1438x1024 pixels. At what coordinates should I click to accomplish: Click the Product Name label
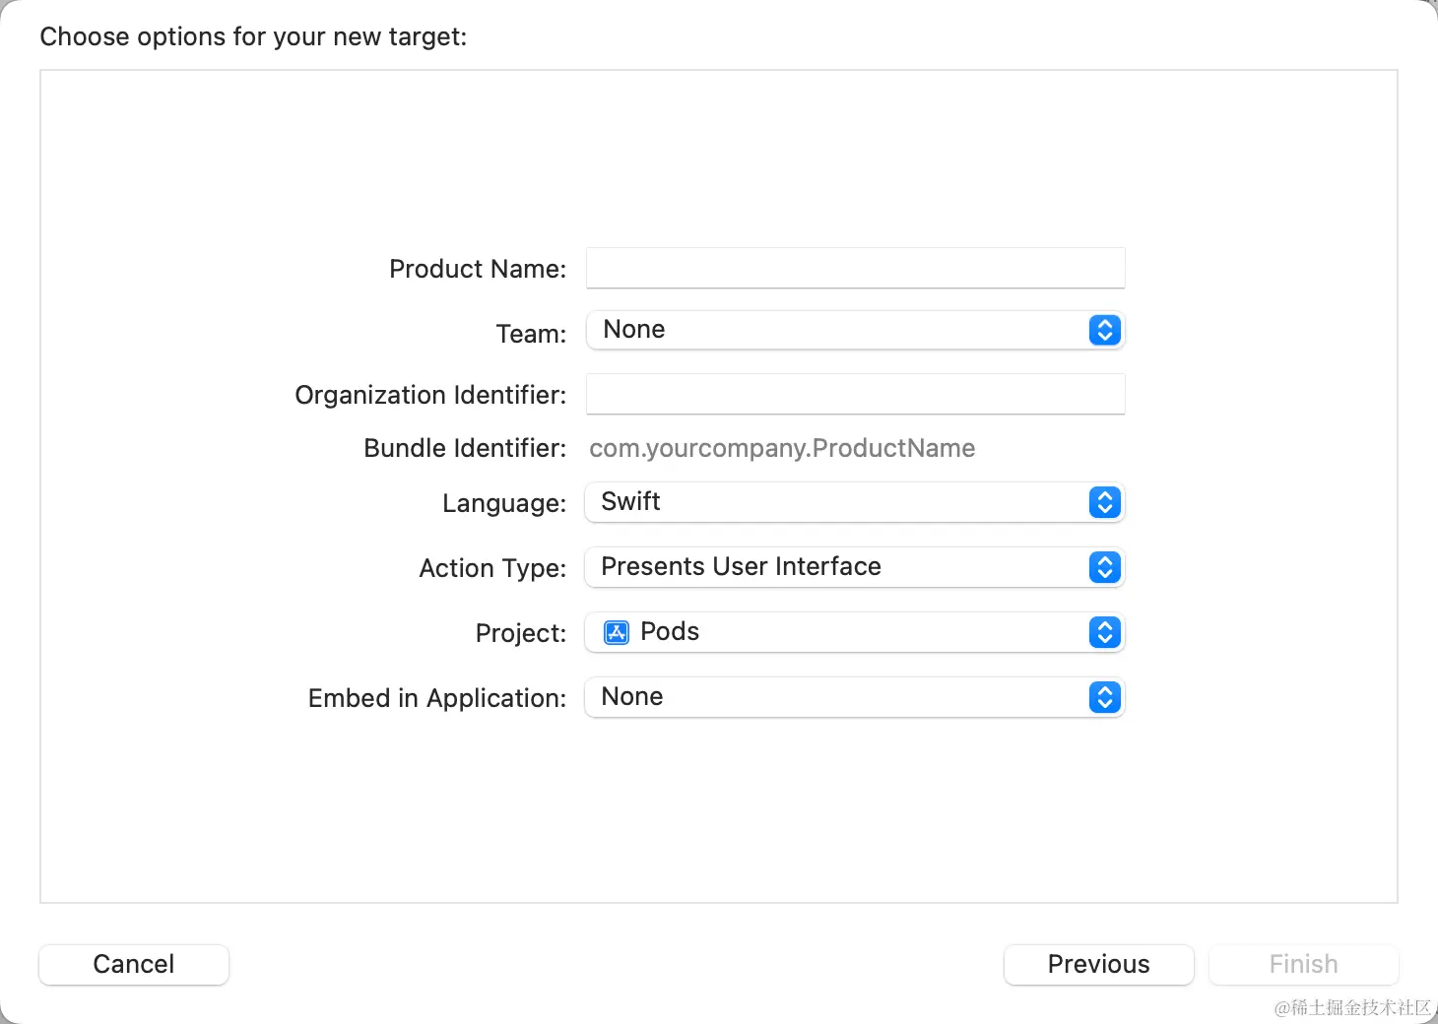tap(478, 269)
